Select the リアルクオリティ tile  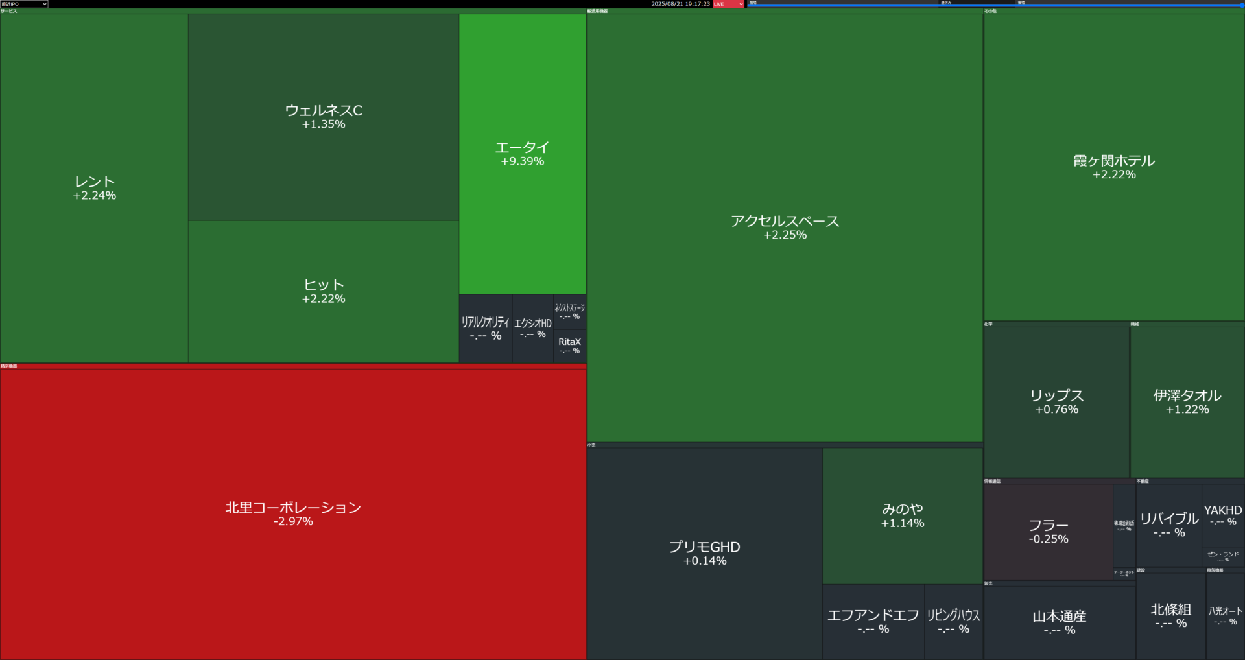tap(486, 329)
